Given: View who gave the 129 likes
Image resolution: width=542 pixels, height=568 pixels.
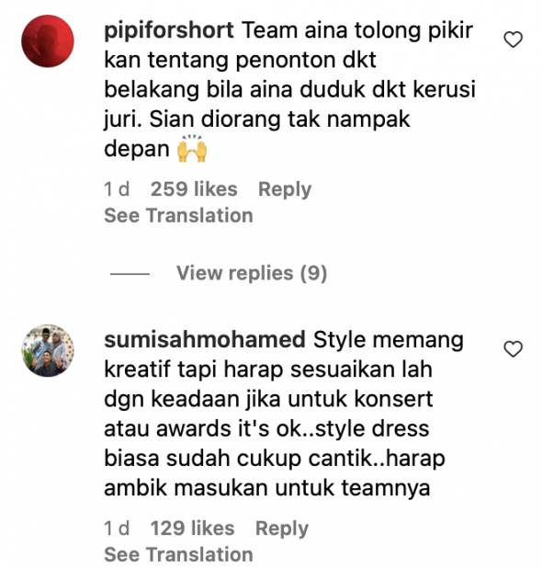Looking at the screenshot, I should tap(192, 528).
